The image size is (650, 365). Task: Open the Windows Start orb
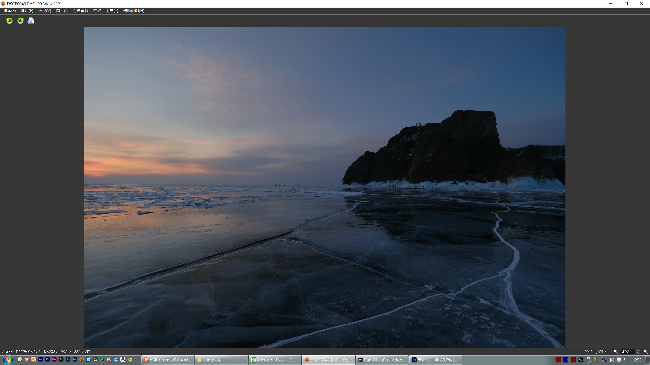pos(8,360)
